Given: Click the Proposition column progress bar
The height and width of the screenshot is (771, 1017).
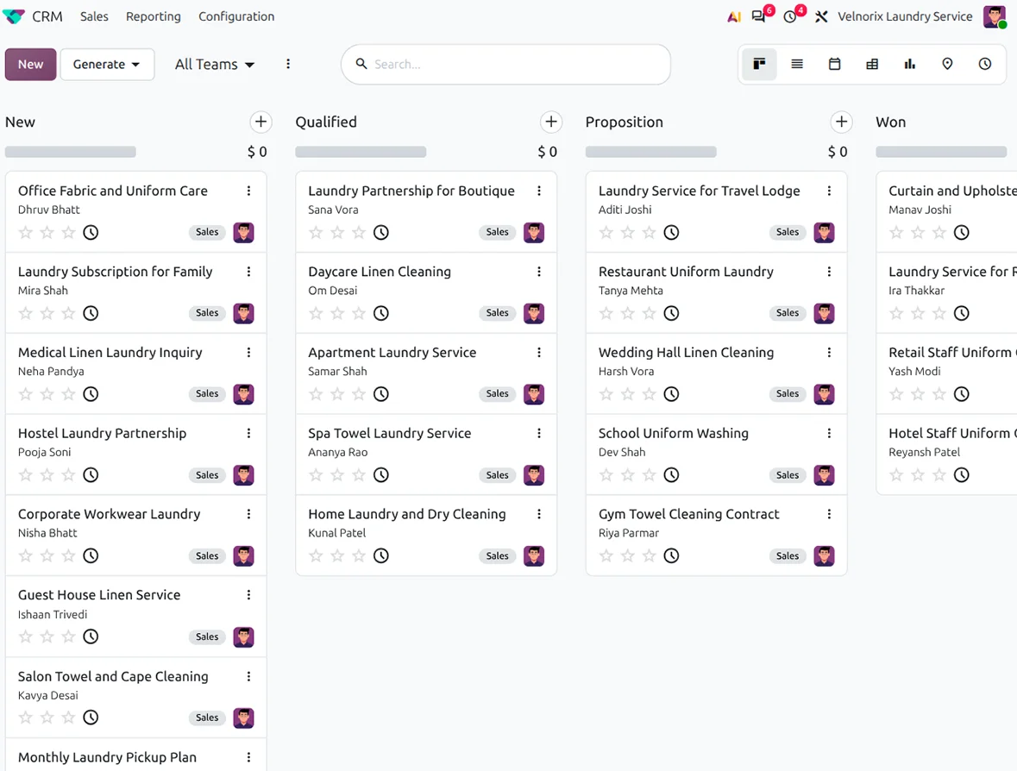Looking at the screenshot, I should coord(651,152).
